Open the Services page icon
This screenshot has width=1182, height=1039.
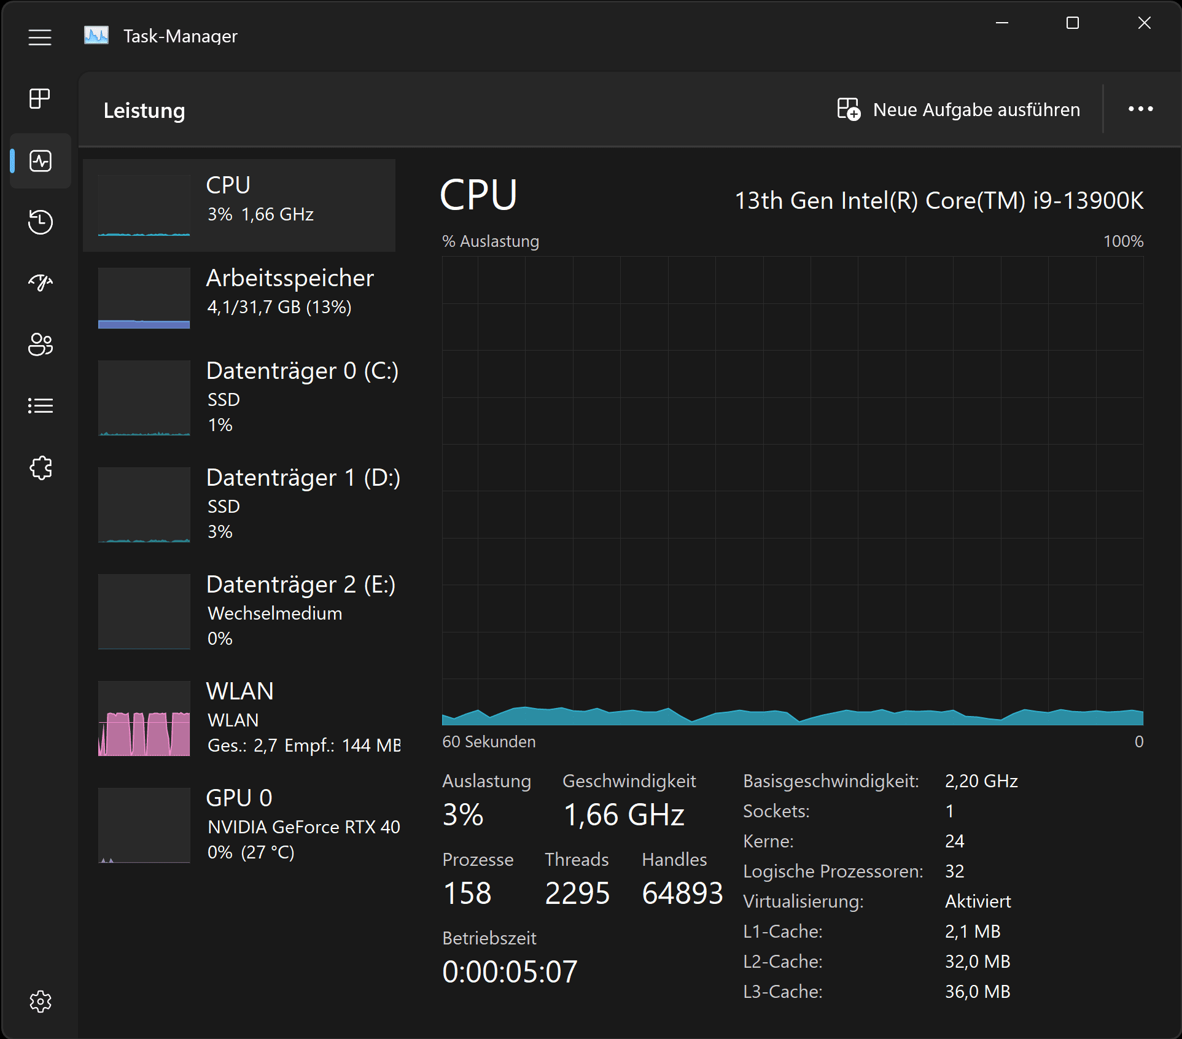tap(41, 468)
